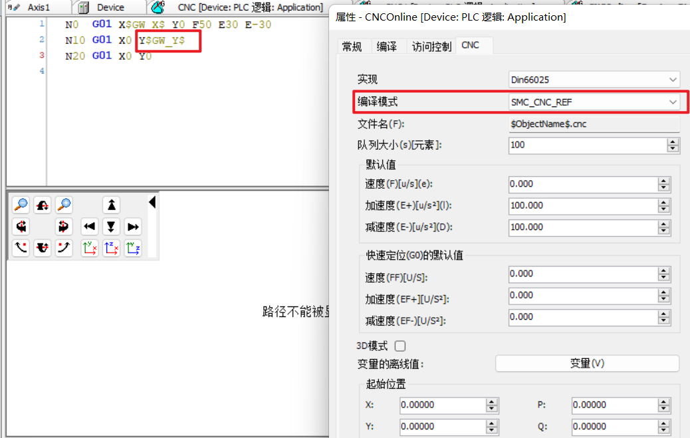Pan the path view right
690x438 pixels.
tap(133, 227)
